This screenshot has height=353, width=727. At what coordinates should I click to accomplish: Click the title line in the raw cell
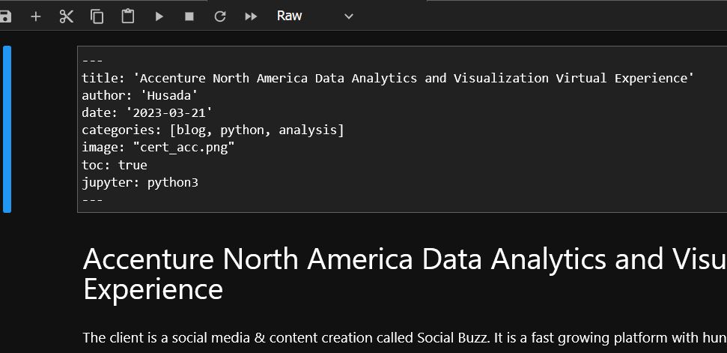(388, 78)
